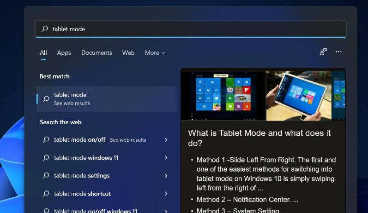Switch to the Apps filter tab

click(64, 52)
